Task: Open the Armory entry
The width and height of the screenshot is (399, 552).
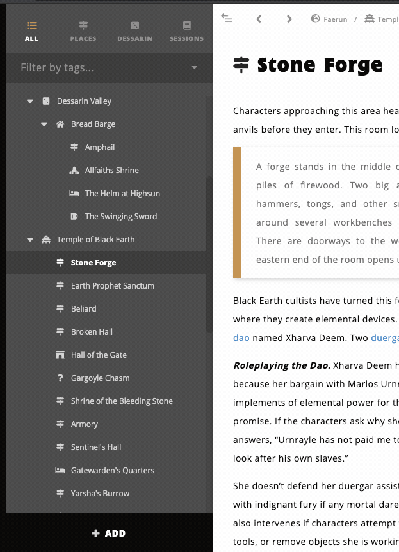Action: (85, 424)
